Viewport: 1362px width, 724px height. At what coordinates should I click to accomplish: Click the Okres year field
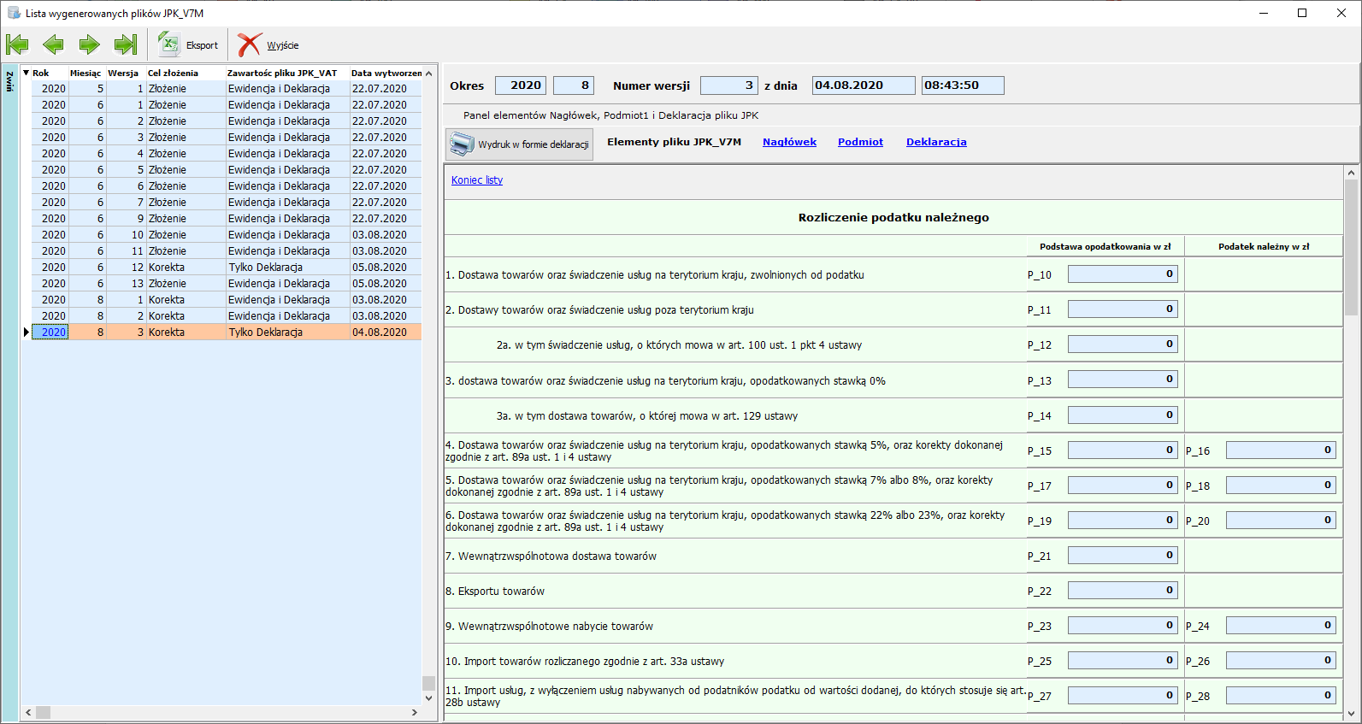point(520,85)
